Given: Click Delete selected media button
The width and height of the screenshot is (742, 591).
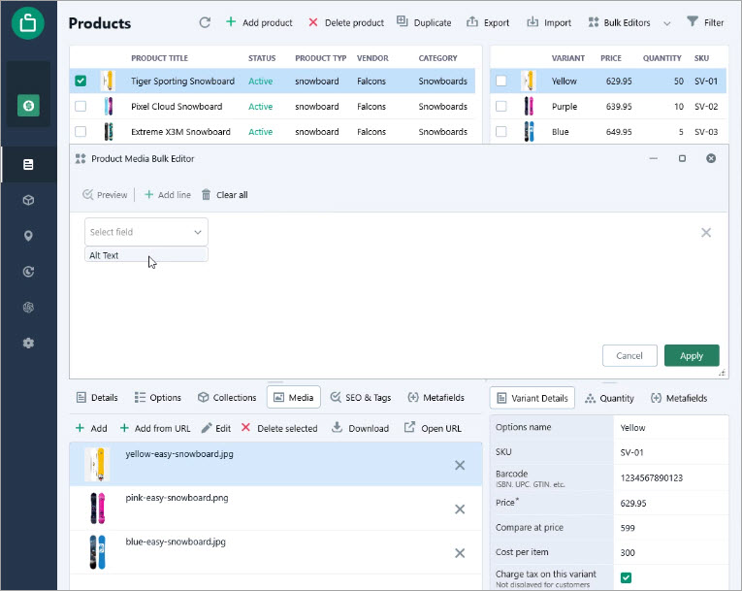Looking at the screenshot, I should pos(279,428).
